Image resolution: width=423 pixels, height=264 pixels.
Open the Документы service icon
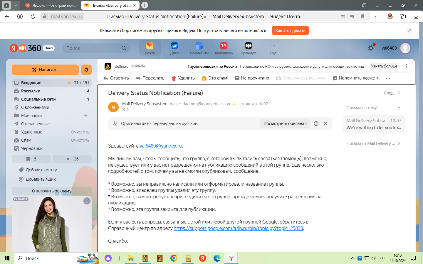tap(199, 48)
